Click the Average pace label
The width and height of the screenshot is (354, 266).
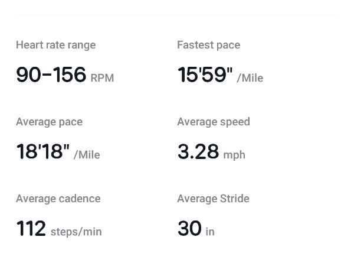[x=49, y=122]
